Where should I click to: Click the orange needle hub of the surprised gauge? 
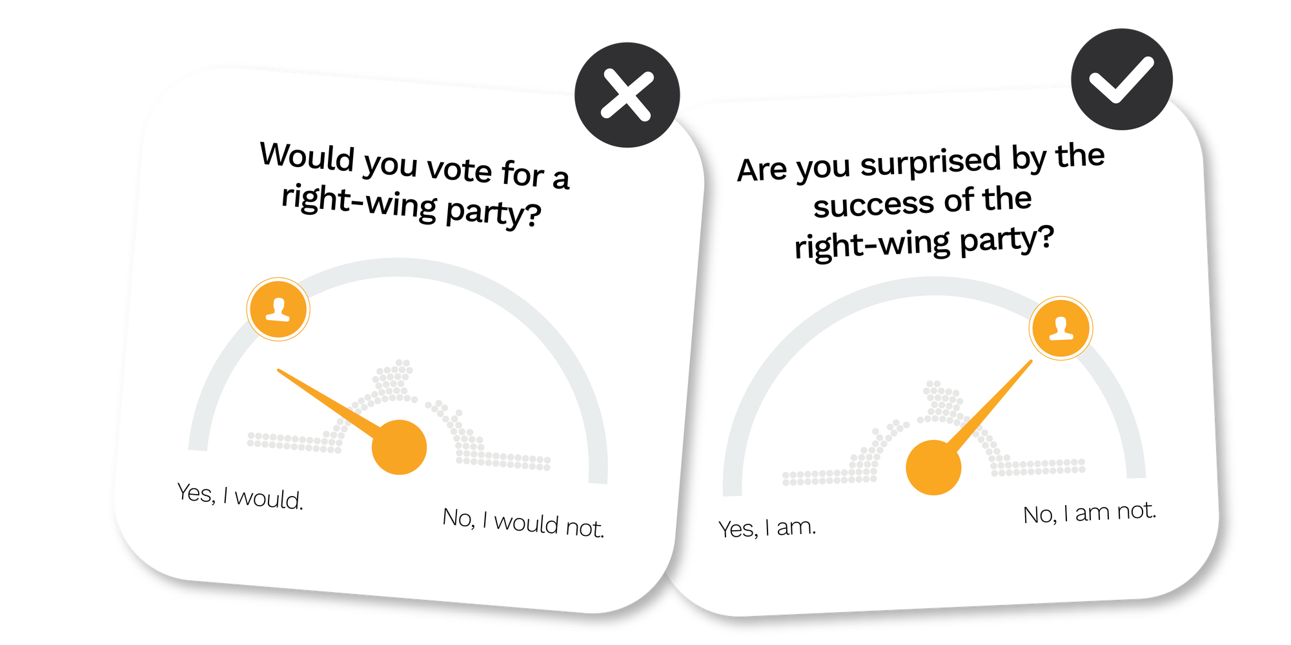point(933,468)
